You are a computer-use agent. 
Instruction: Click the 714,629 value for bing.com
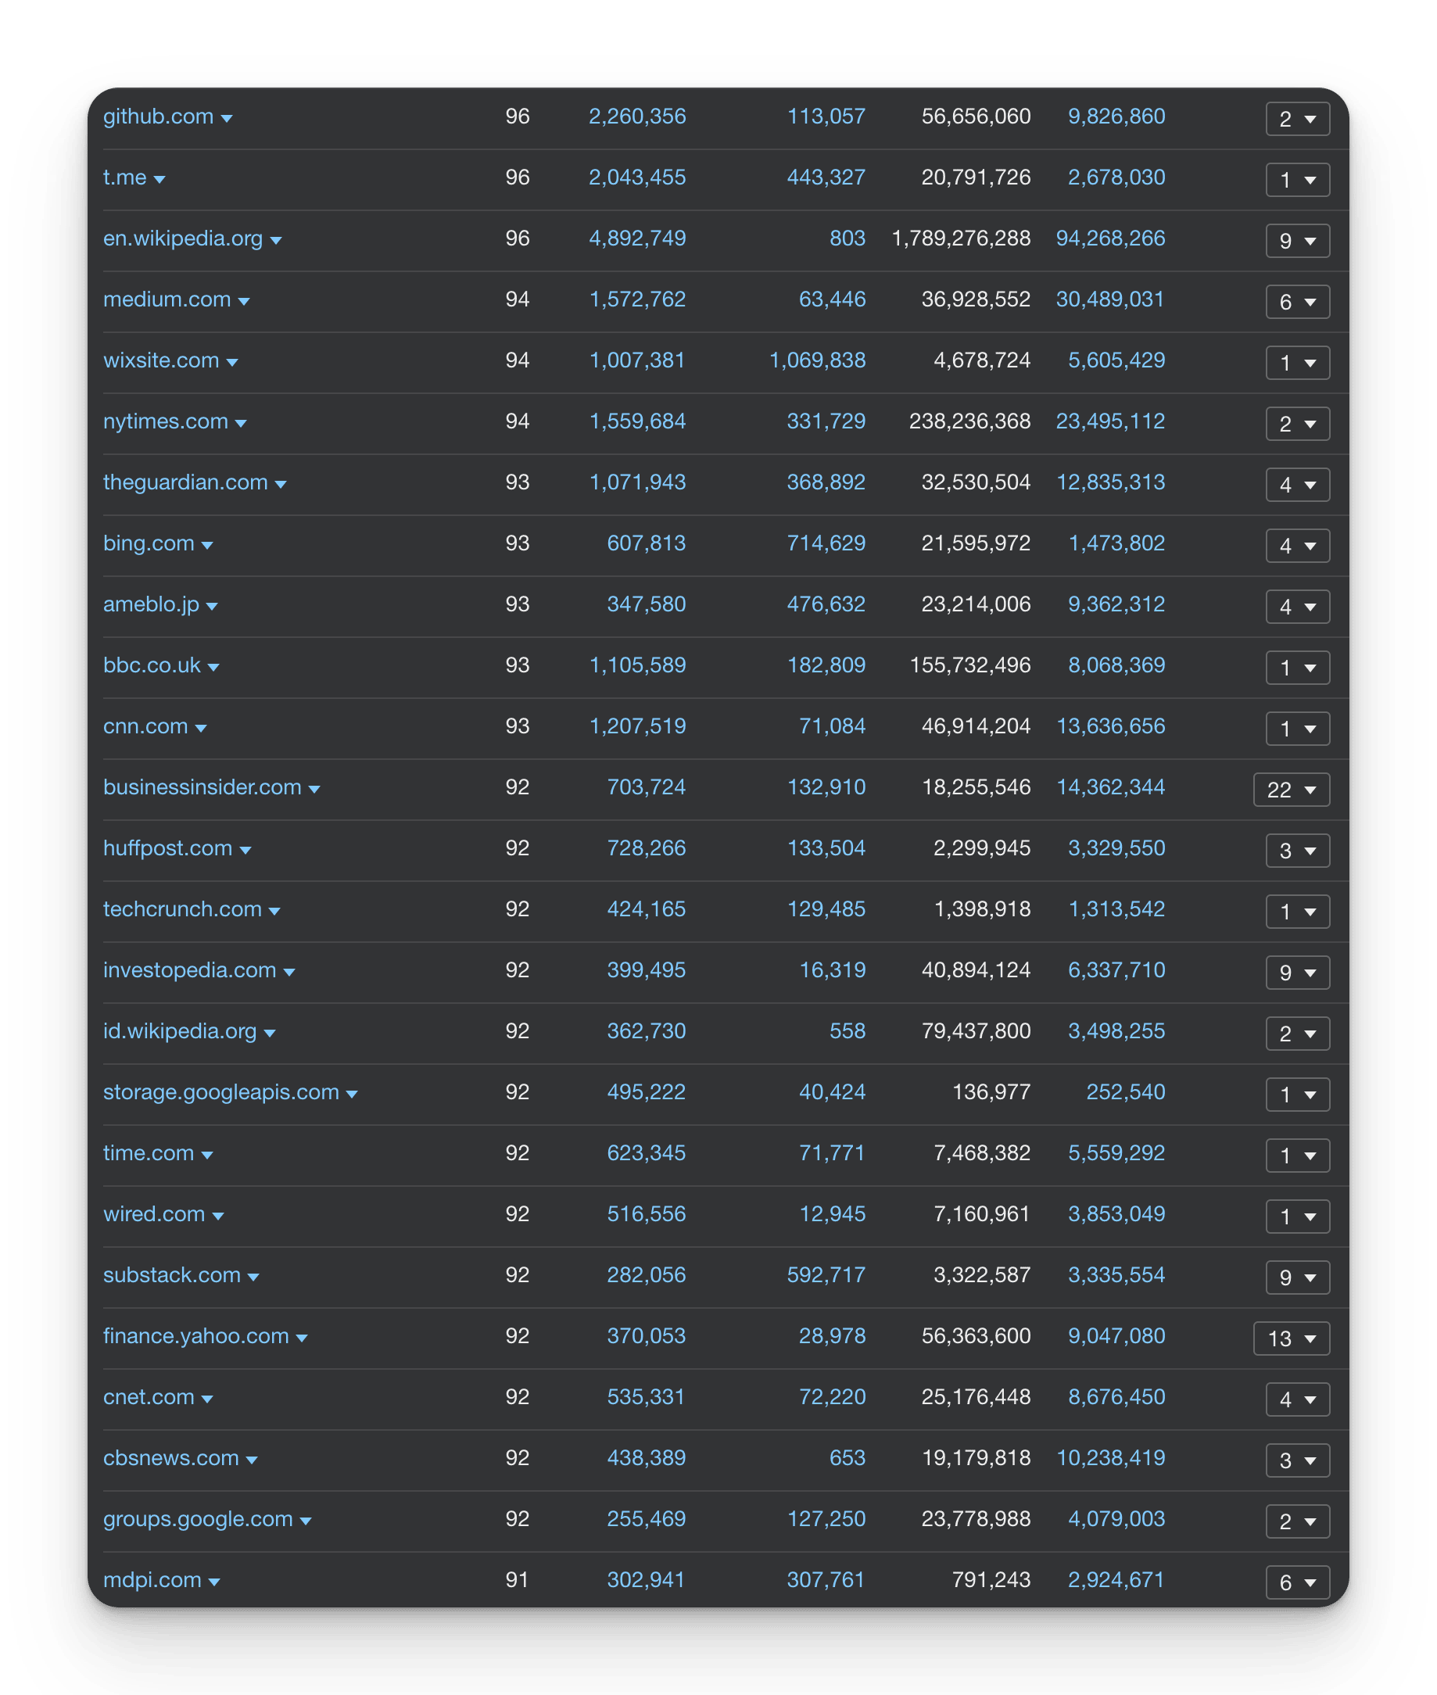point(826,543)
